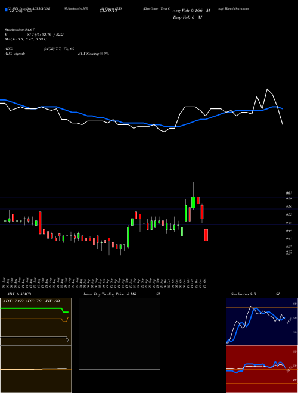Click the 'SI 14/3: 52.76 / 52.2' text
This screenshot has width=298, height=393.
click(45, 35)
